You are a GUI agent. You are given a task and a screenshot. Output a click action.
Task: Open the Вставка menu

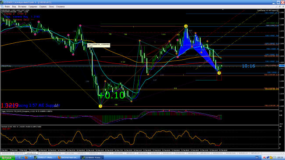click(x=22, y=7)
